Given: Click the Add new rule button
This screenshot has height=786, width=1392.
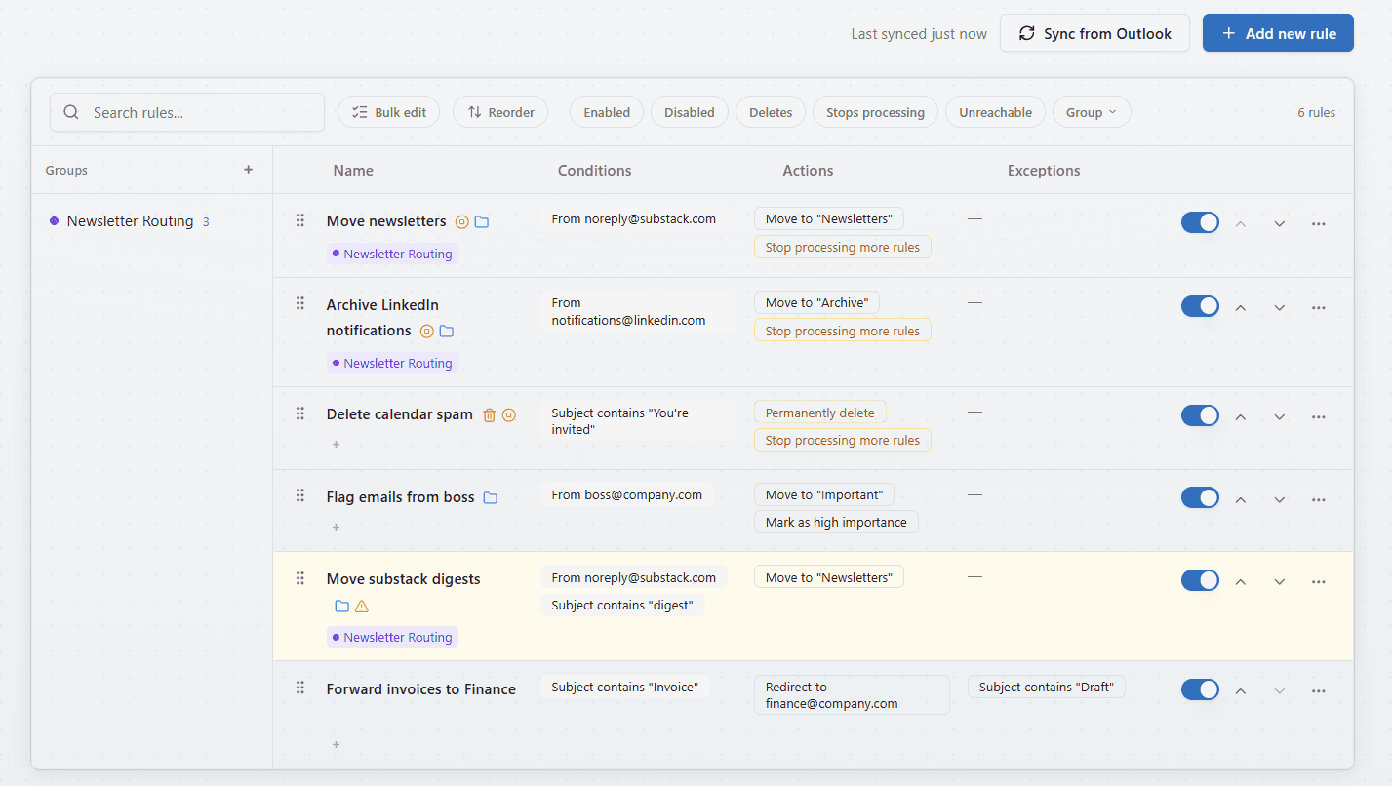Looking at the screenshot, I should click(1277, 32).
